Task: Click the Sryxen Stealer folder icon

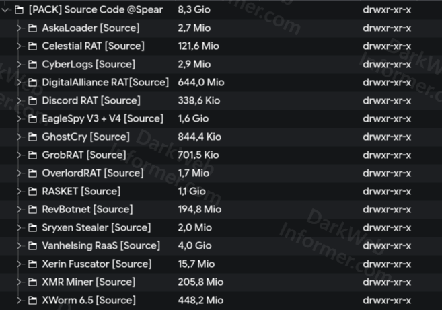Action: (32, 228)
